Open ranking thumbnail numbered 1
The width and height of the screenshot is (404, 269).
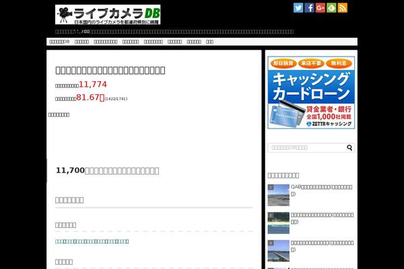tap(279, 195)
